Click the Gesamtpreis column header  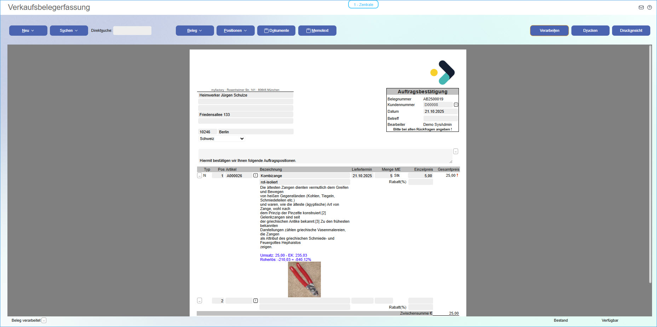[x=448, y=169]
